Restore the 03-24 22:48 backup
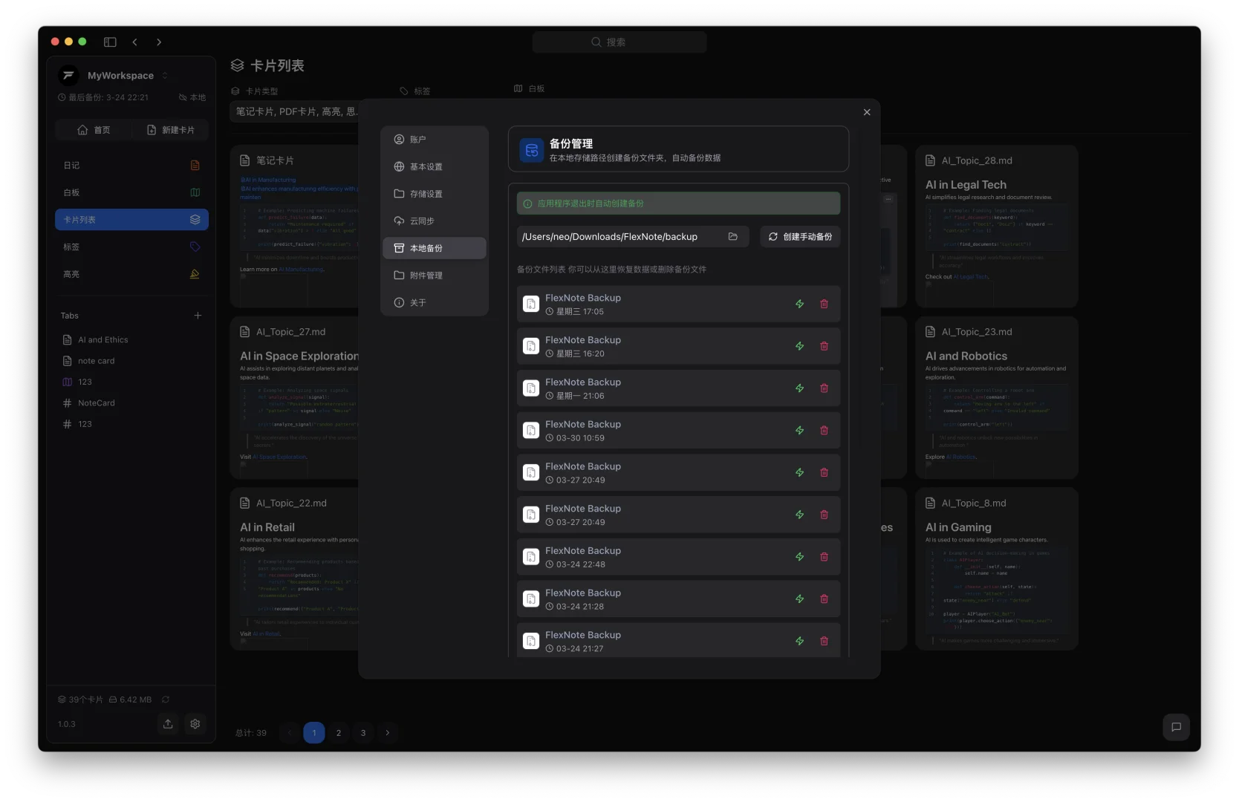 coord(799,557)
